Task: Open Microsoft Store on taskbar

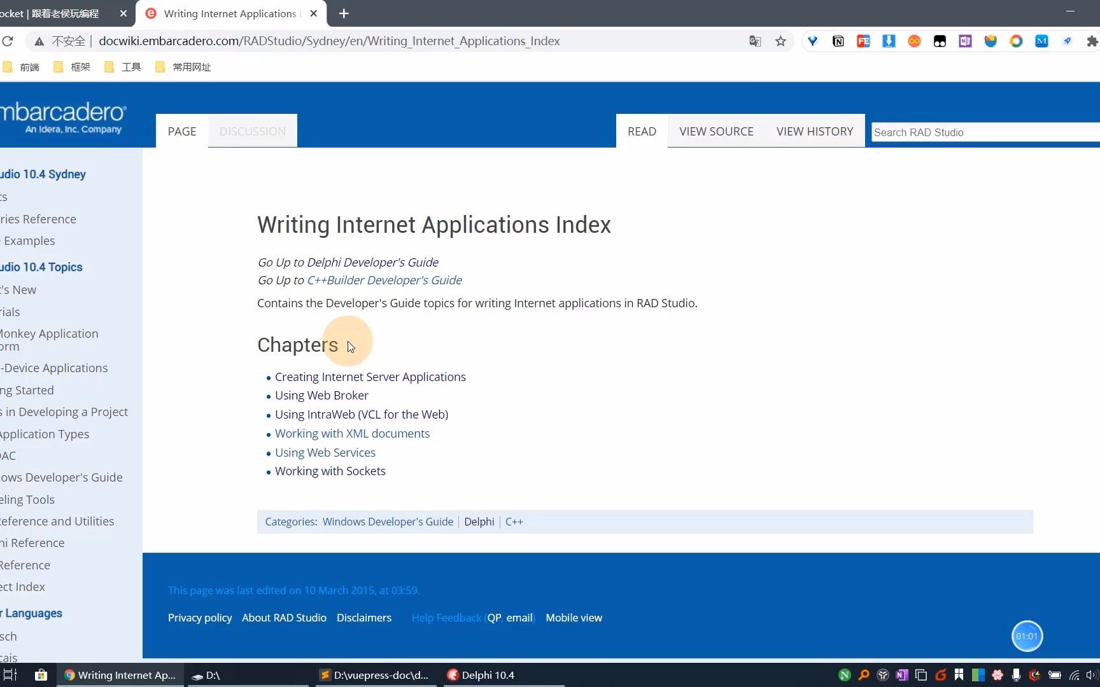Action: [41, 675]
